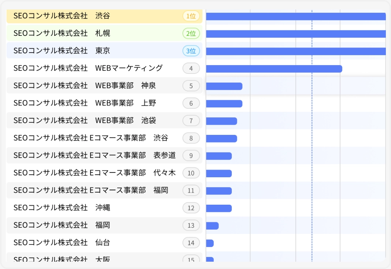The image size is (391, 269).
Task: Click the rank 15 badge circle
Action: click(x=191, y=259)
